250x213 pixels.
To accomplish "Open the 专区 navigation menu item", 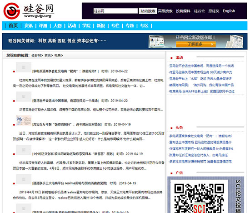I will (144, 25).
